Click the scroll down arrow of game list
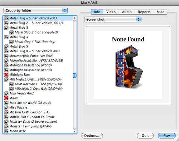 [x=74, y=131]
